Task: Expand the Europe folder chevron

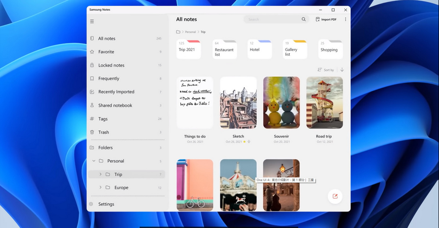Action: tap(100, 188)
